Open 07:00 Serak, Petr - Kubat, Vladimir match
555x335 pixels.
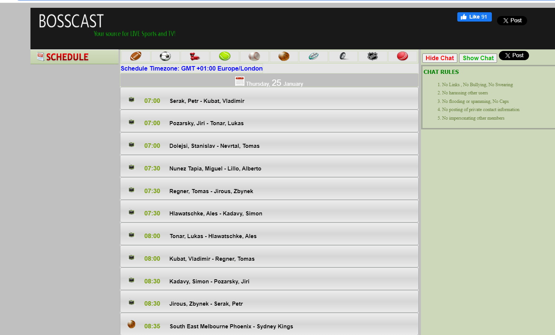coord(269,98)
